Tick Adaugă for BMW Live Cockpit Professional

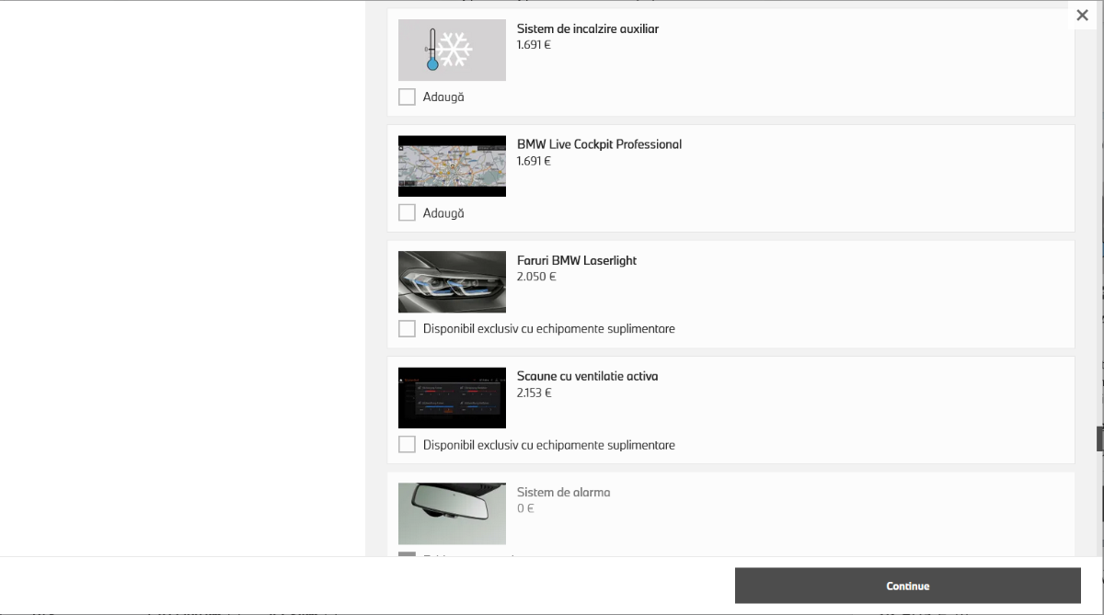pos(407,212)
